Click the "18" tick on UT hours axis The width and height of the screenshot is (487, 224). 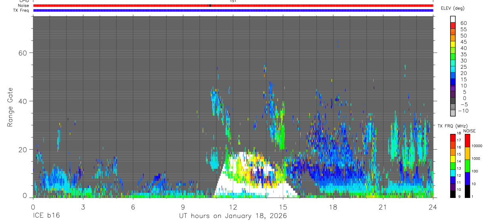(x=333, y=207)
